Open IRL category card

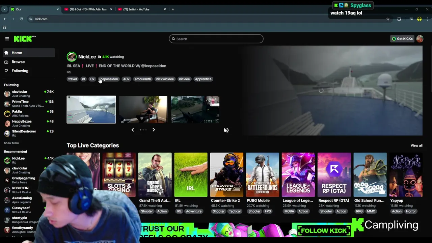click(x=191, y=175)
